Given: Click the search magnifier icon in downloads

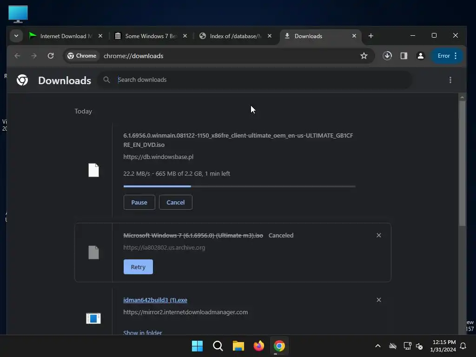Looking at the screenshot, I should click(x=106, y=80).
